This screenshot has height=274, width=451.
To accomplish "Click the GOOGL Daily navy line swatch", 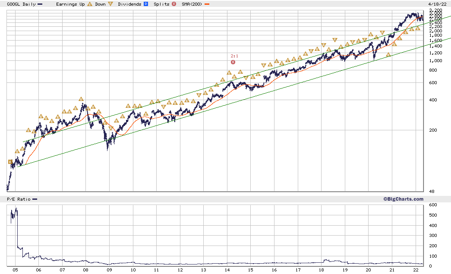I will [x=40, y=4].
